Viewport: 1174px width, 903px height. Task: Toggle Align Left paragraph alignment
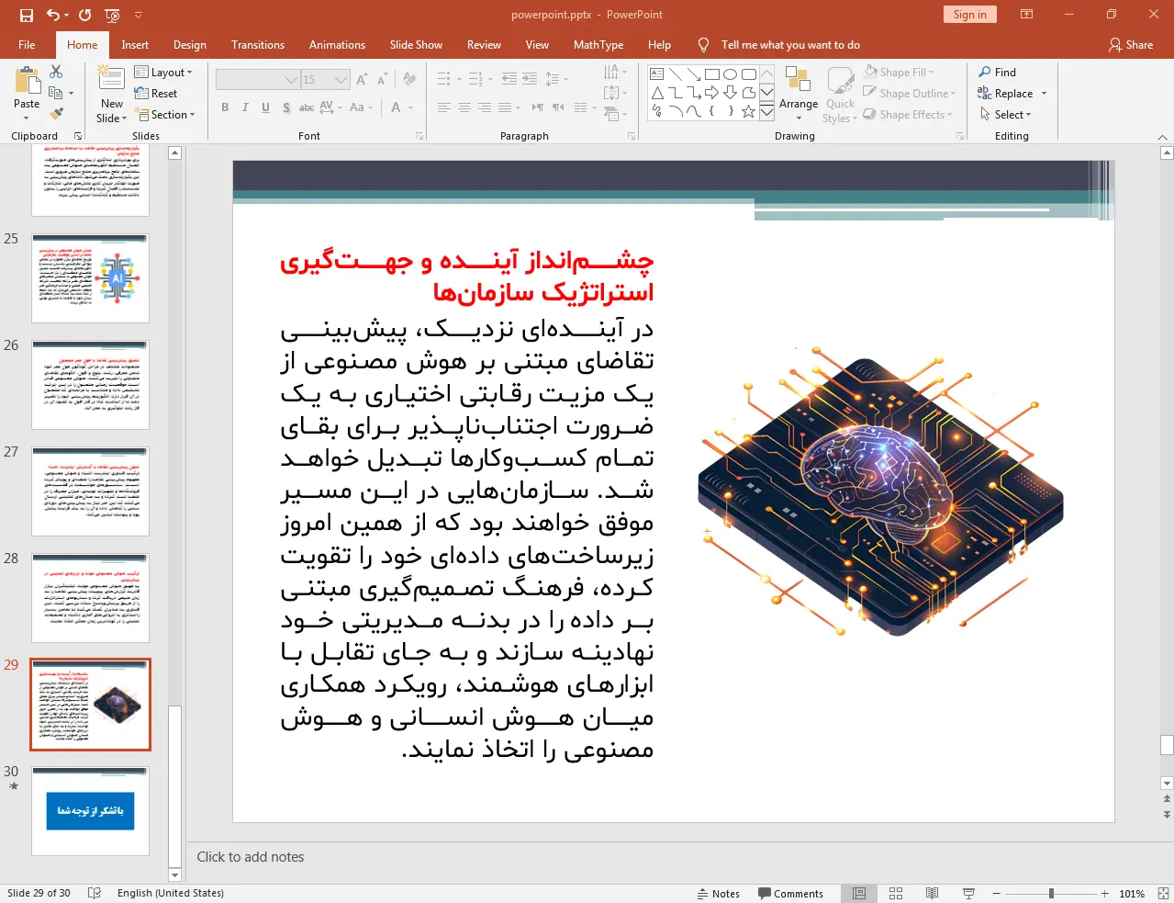444,107
